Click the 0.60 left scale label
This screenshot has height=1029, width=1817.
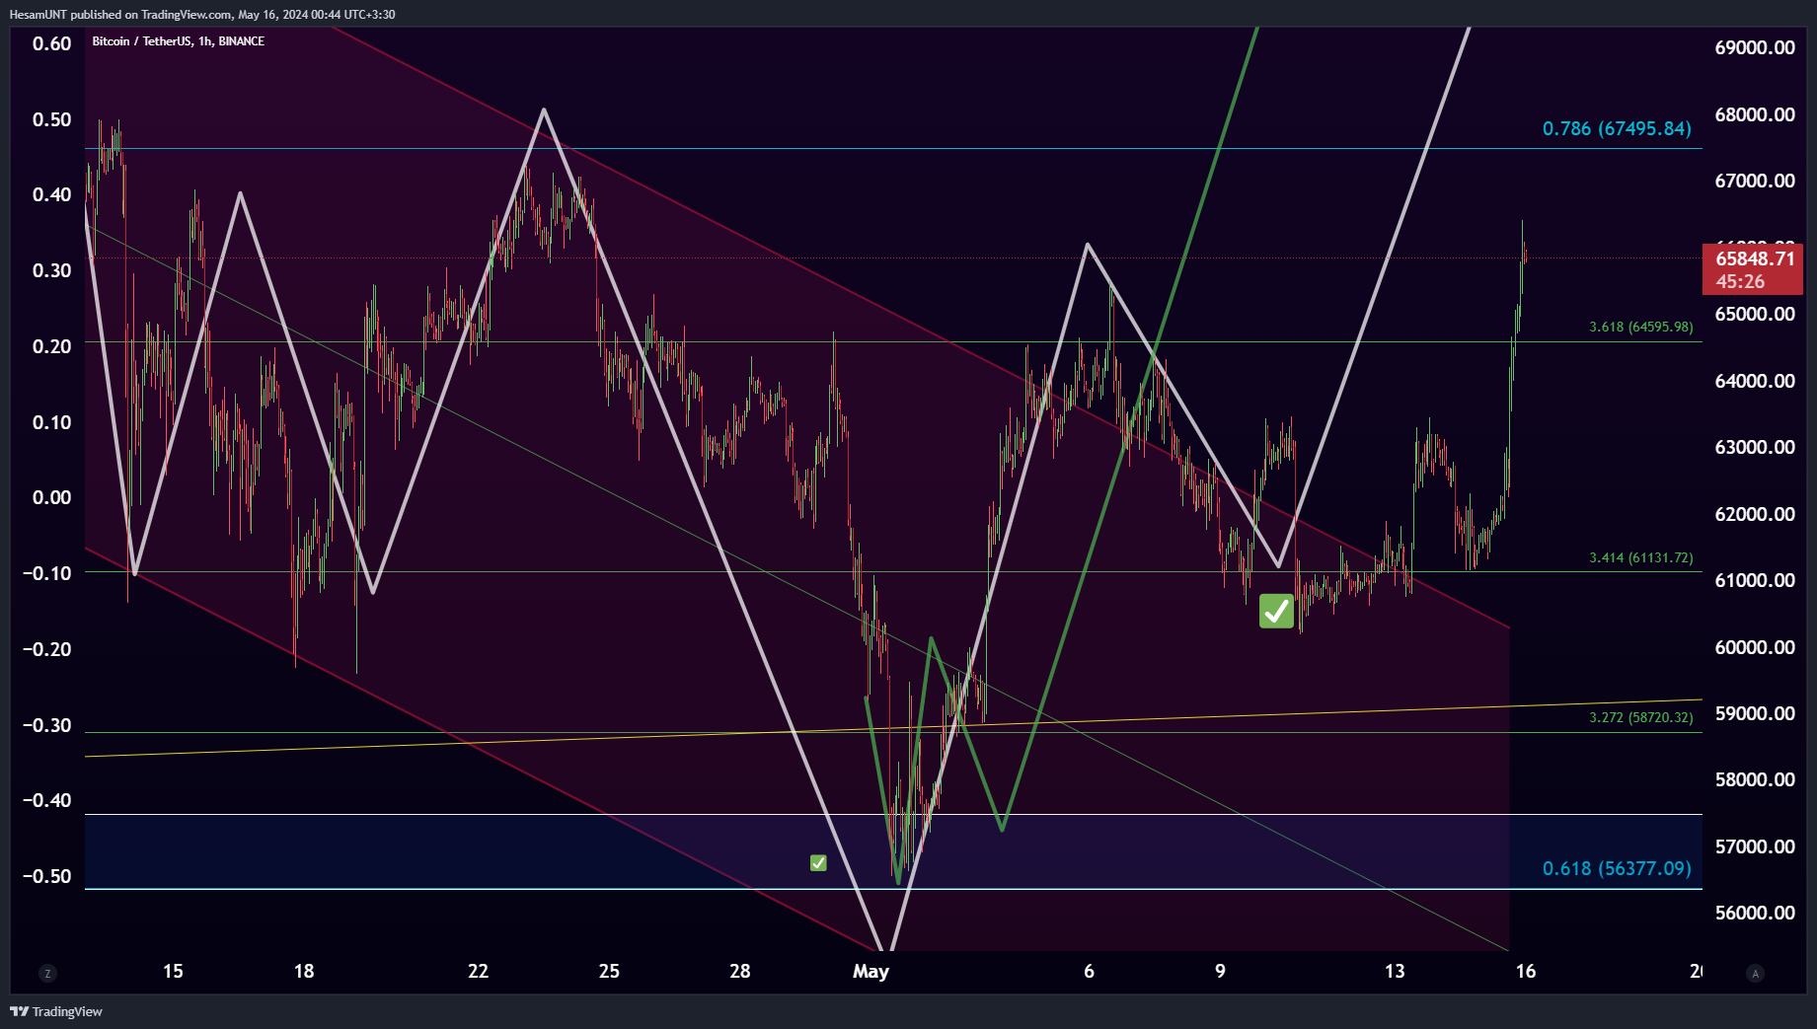click(x=52, y=43)
